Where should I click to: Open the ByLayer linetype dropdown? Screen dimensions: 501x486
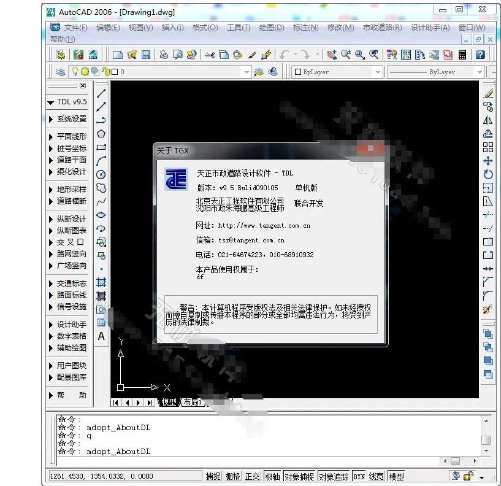point(480,72)
